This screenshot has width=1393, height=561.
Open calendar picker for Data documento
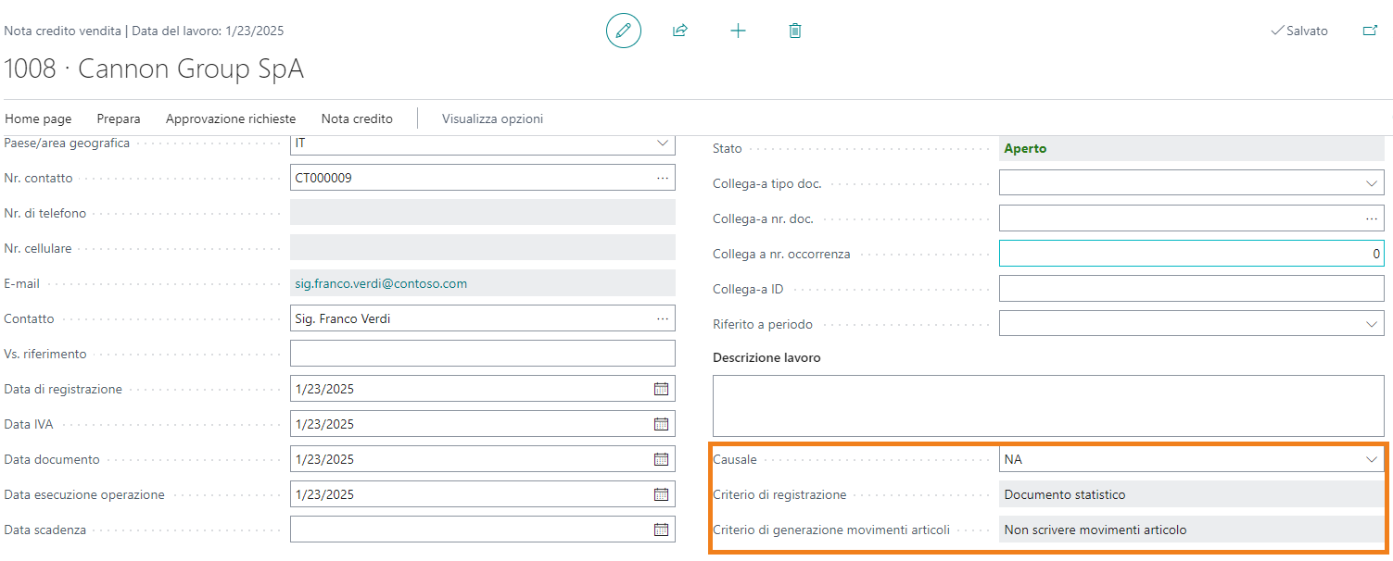point(661,459)
